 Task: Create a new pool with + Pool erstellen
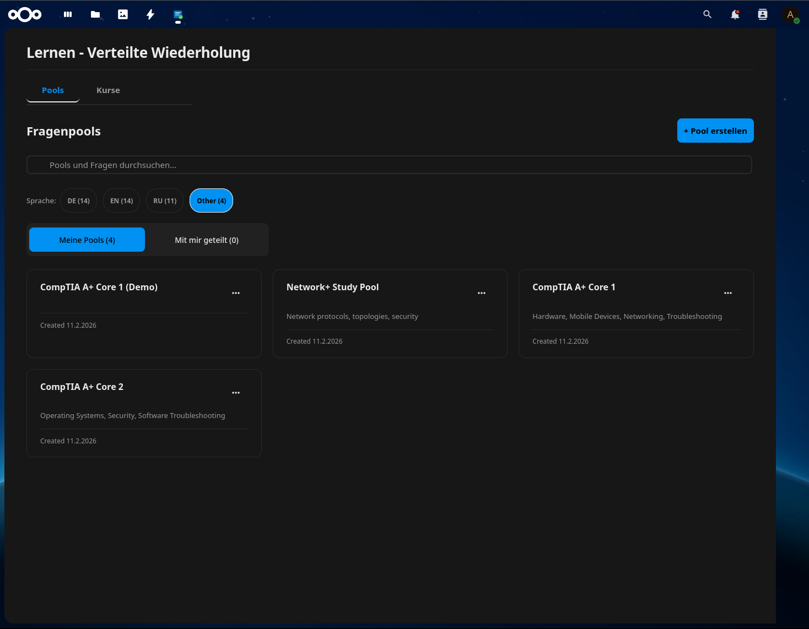(x=715, y=131)
